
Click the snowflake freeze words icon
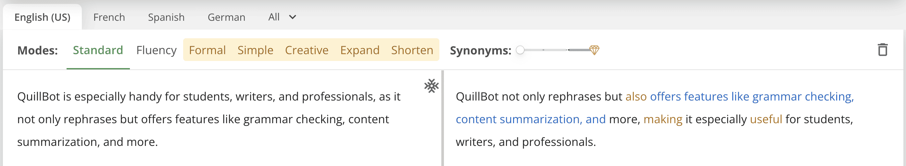click(x=431, y=86)
